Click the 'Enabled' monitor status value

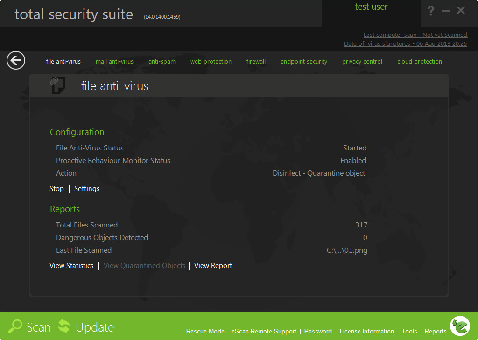353,160
